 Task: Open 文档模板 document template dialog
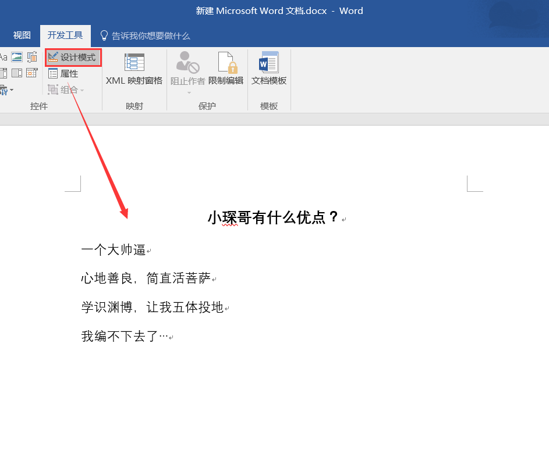coord(269,69)
